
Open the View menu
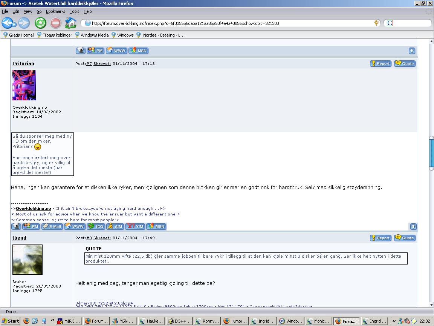28,11
